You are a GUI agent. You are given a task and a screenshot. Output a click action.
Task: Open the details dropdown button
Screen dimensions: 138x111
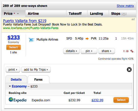(x=71, y=51)
